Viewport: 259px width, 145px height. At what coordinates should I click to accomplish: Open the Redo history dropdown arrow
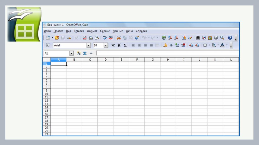[x=158, y=38]
